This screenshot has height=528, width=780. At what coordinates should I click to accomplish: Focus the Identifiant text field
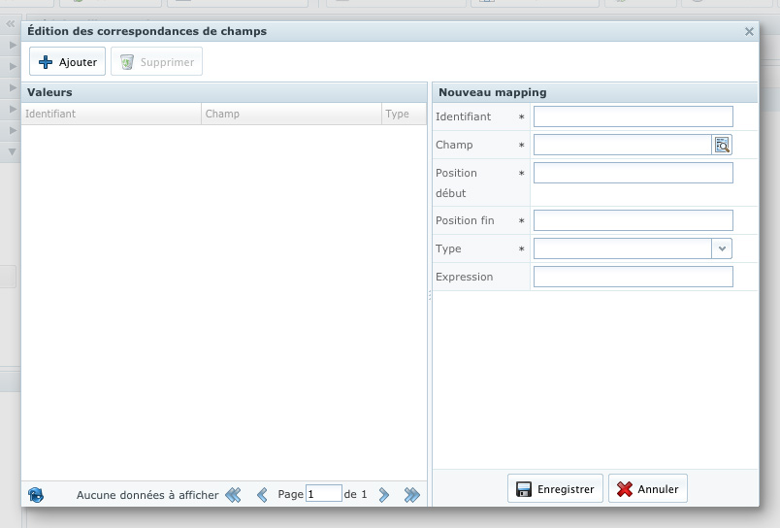pyautogui.click(x=633, y=116)
